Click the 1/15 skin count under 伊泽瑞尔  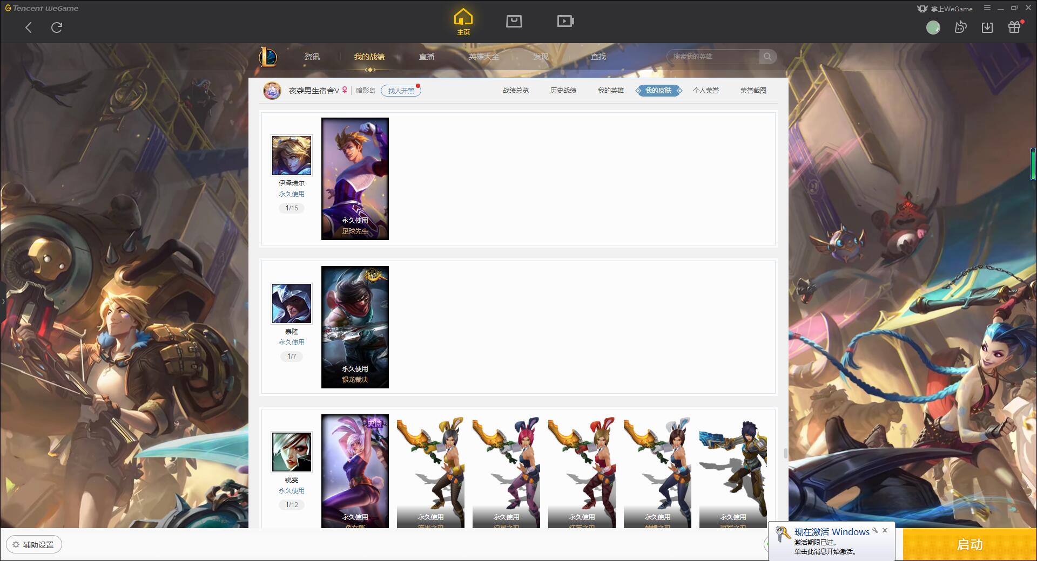[292, 208]
